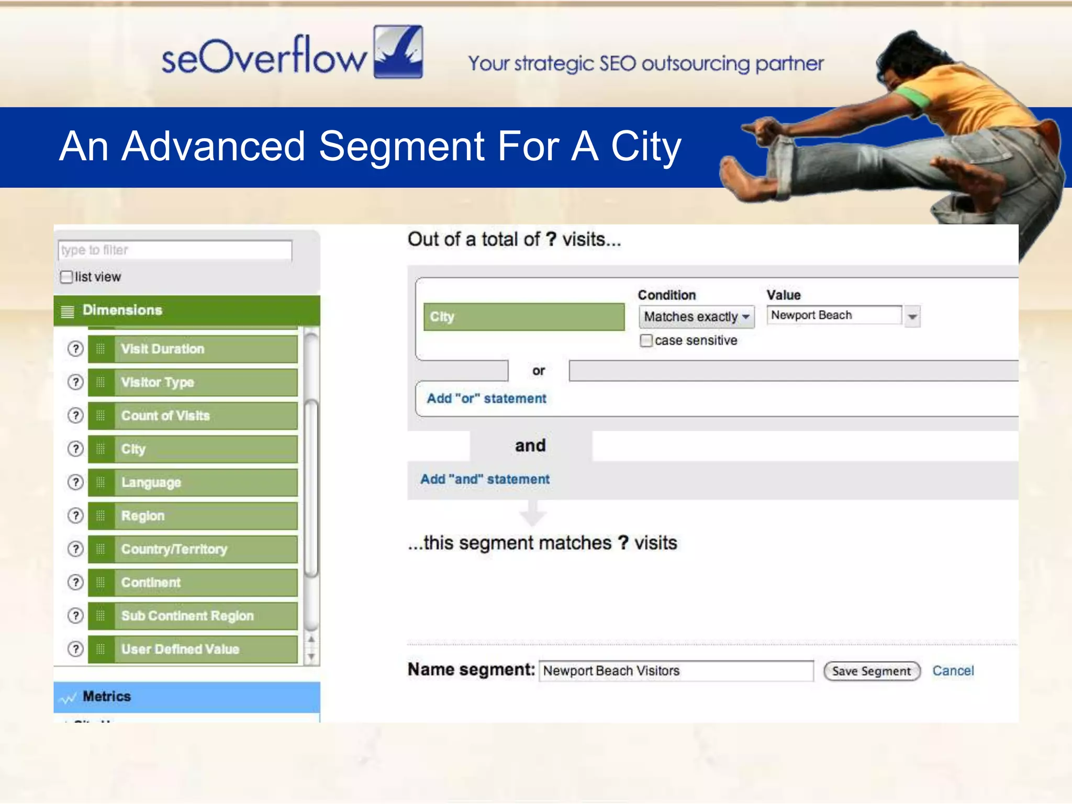Grab the User Defined Value drag handle
This screenshot has height=804, width=1072.
(x=101, y=649)
